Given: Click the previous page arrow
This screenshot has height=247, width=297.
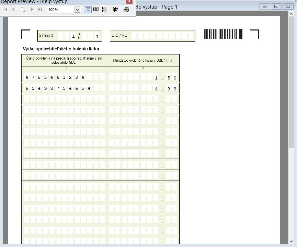Looking at the screenshot, I should (x=14, y=10).
